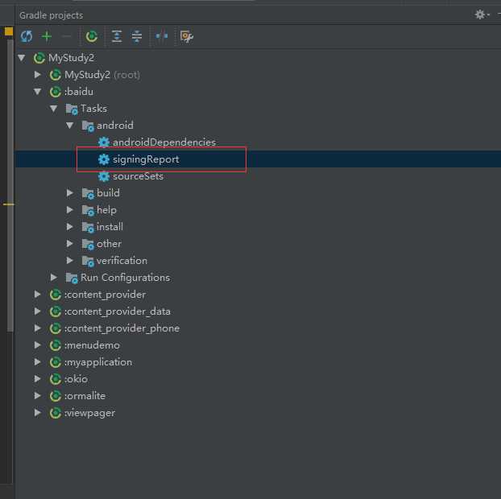Click :viewpager Gradle module icon
The image size is (501, 499).
coord(56,413)
